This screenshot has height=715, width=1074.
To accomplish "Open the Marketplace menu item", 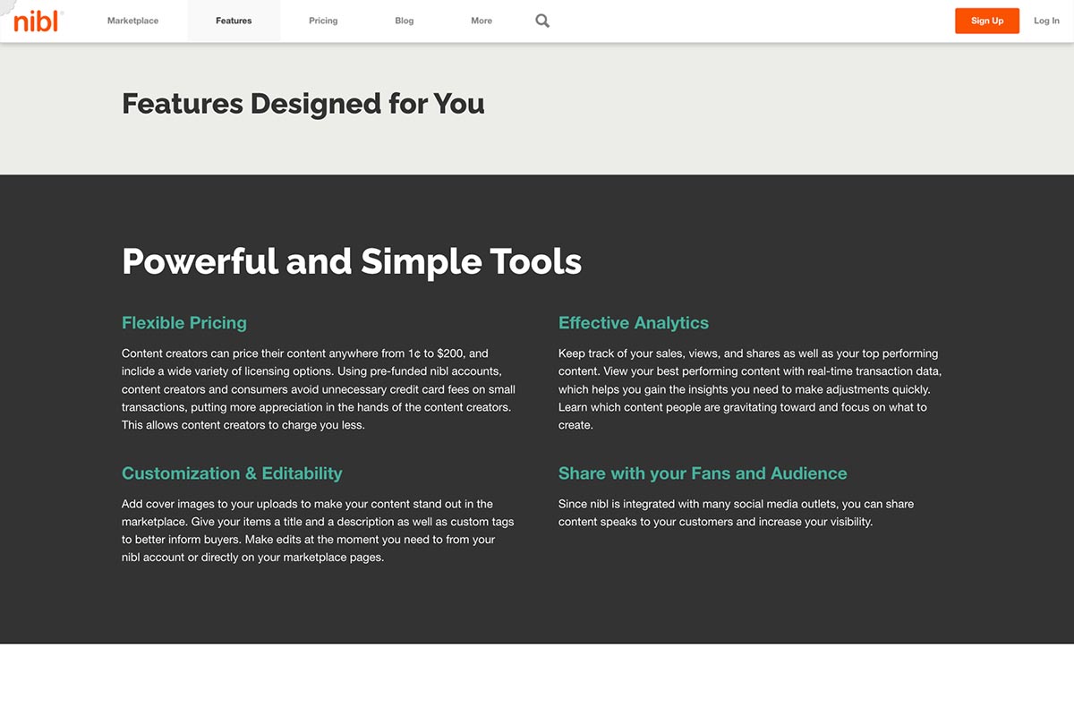I will tap(132, 21).
